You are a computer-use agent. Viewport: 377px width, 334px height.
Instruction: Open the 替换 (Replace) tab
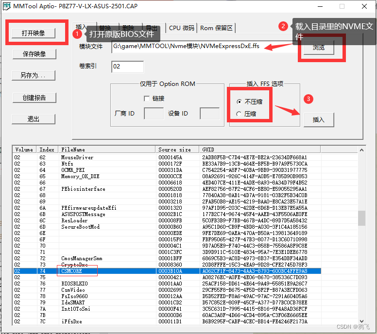click(x=107, y=28)
